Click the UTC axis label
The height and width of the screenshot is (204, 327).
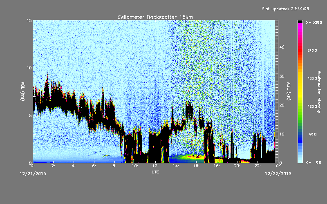tap(155, 172)
